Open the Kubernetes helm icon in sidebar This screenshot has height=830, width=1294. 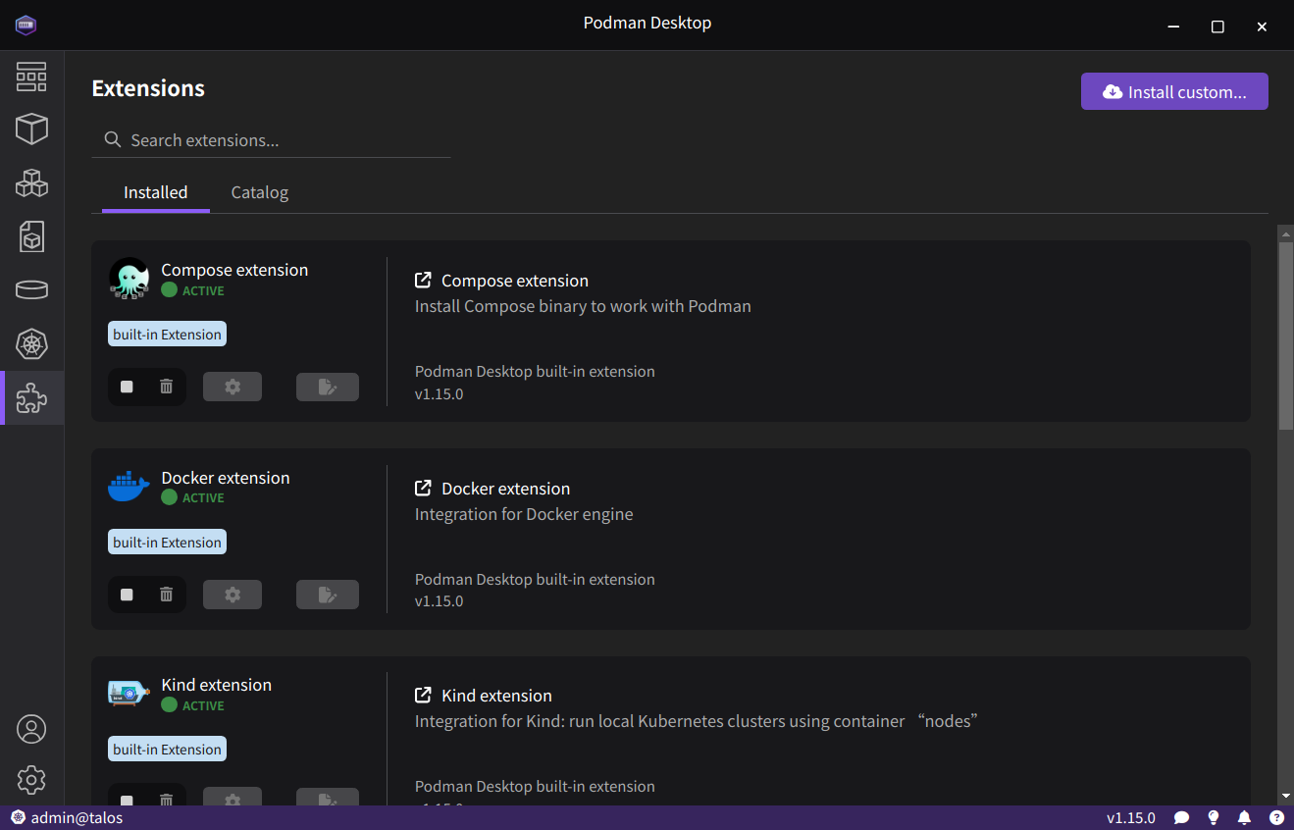pyautogui.click(x=31, y=344)
